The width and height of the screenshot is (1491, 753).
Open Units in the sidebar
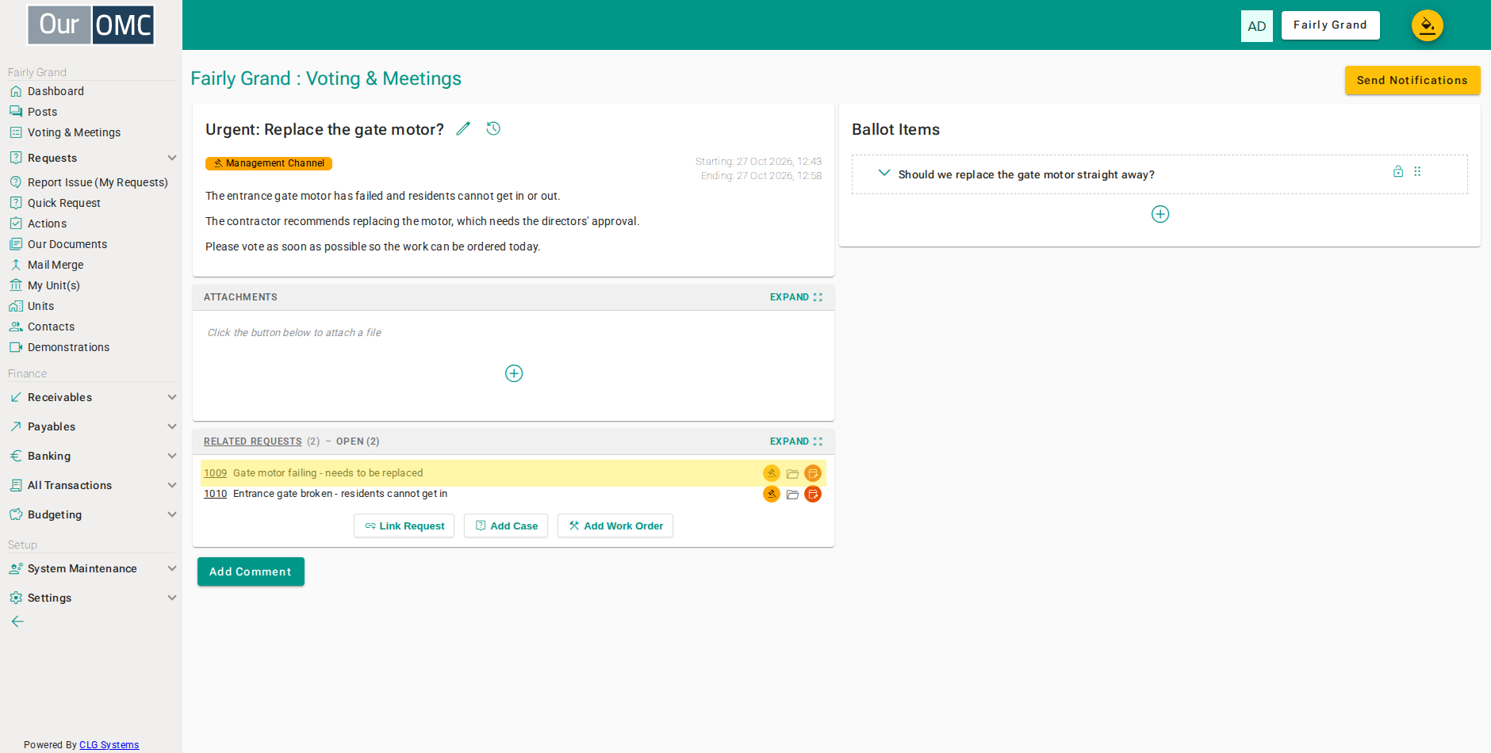point(40,306)
